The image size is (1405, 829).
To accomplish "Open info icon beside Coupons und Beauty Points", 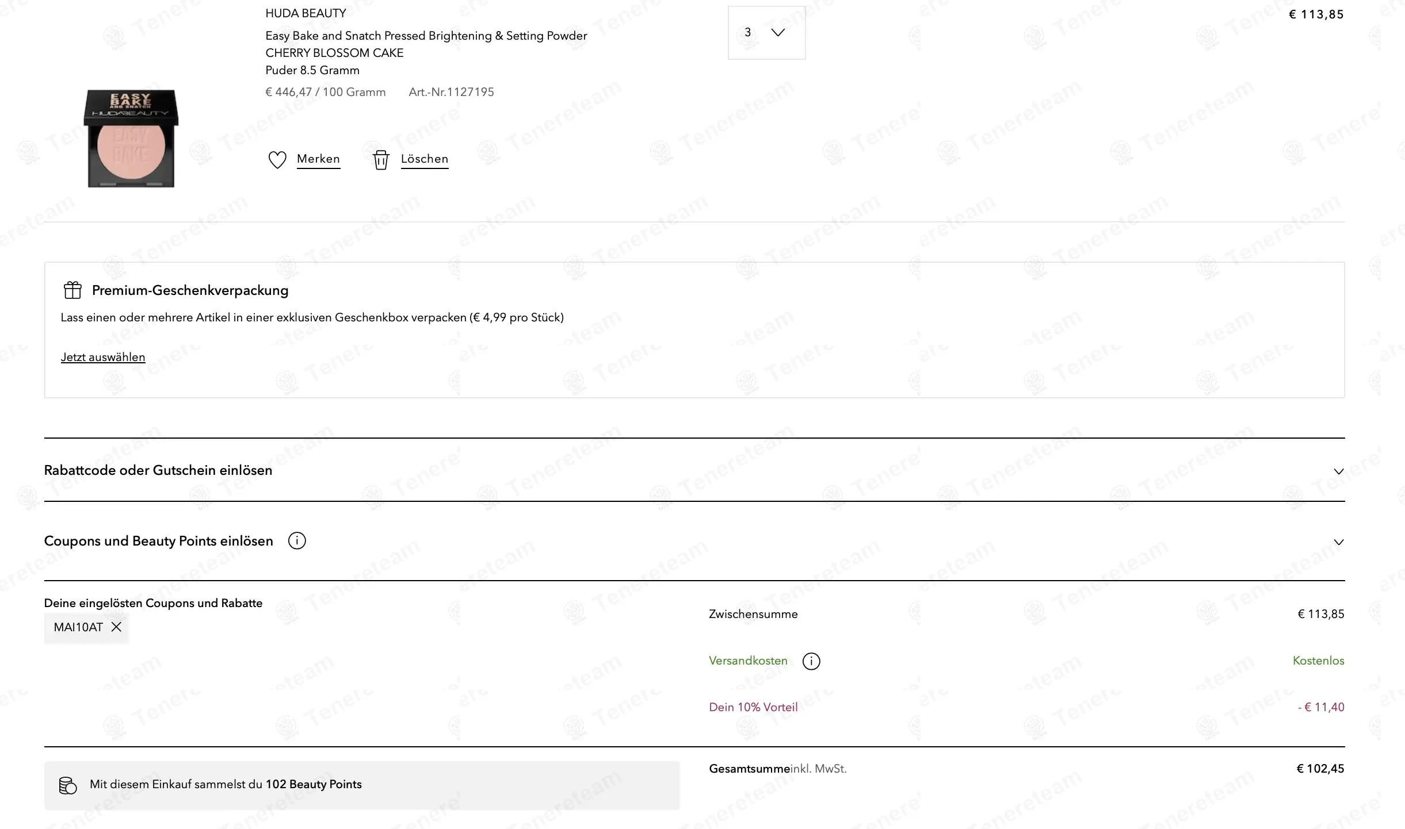I will point(297,541).
